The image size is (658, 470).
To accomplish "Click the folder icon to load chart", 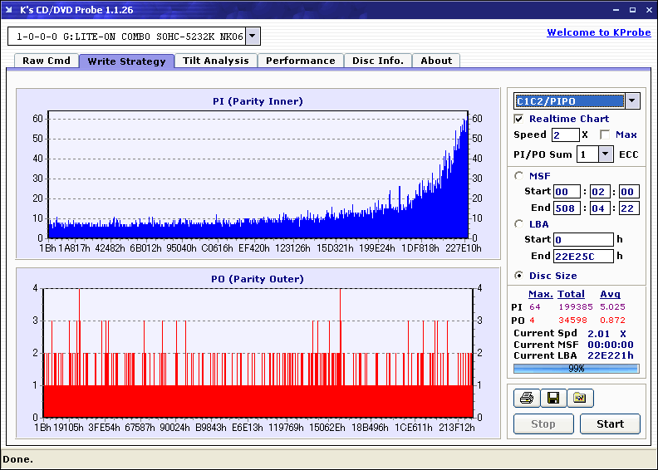I will [x=580, y=399].
